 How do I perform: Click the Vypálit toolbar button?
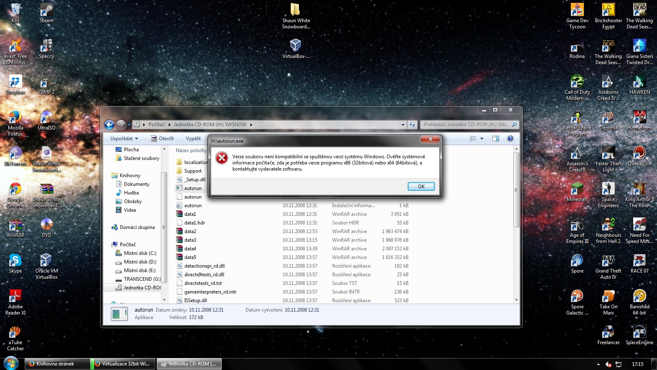pyautogui.click(x=193, y=139)
